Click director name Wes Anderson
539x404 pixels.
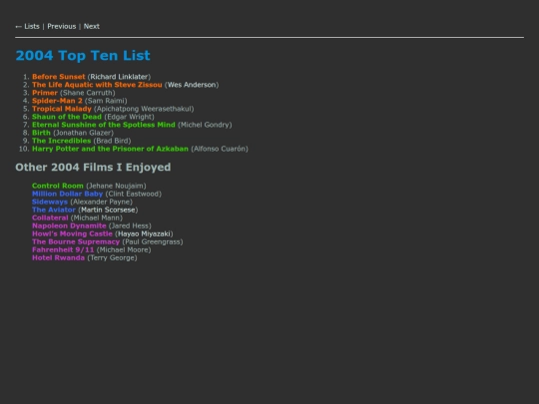pyautogui.click(x=192, y=85)
